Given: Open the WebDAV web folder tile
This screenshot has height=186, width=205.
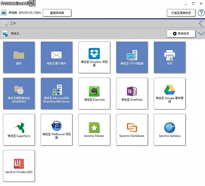Looking at the screenshot, I should coord(19,93).
